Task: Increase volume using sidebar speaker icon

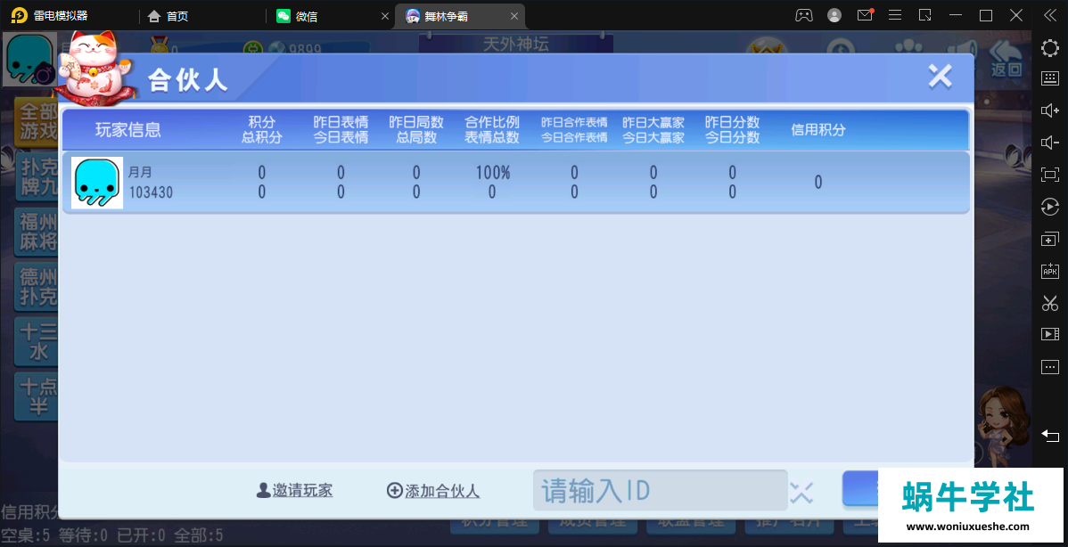Action: [1050, 110]
